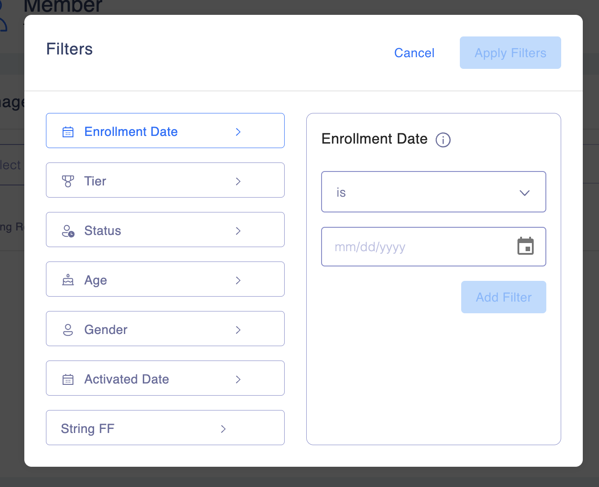Click the Gender person icon
The image size is (599, 487).
pyautogui.click(x=68, y=330)
